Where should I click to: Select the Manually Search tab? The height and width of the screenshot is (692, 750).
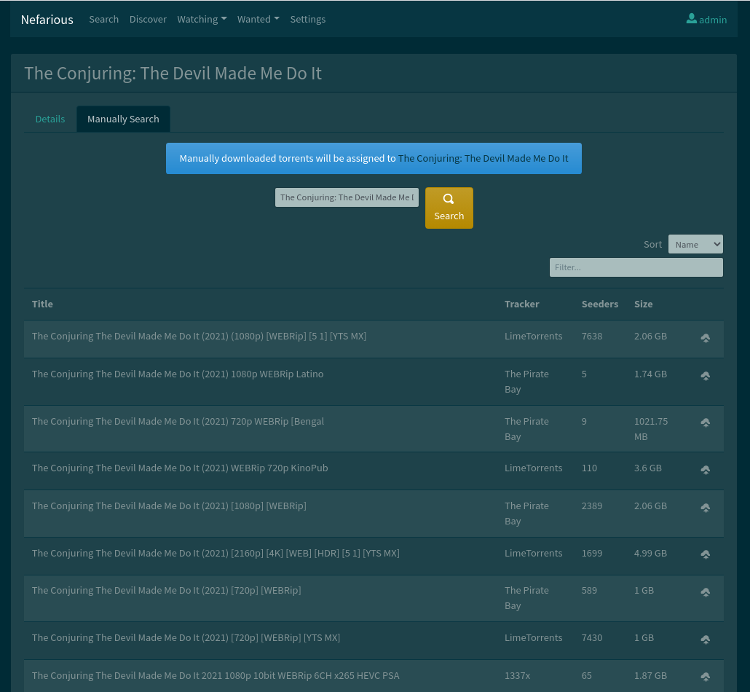point(123,119)
